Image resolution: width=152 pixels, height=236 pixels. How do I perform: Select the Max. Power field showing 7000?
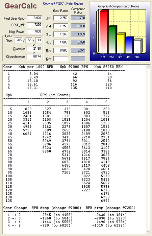(x=34, y=31)
